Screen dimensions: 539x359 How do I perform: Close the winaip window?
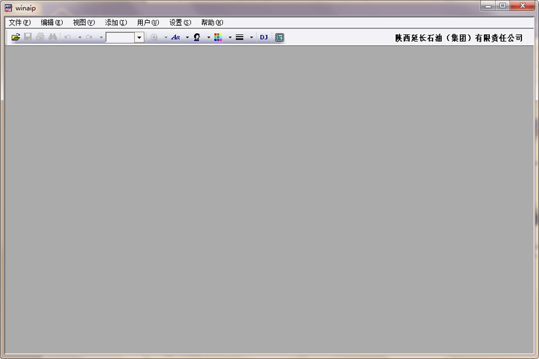(523, 6)
